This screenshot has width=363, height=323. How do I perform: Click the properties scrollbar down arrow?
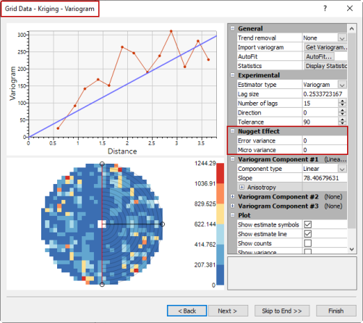351,249
